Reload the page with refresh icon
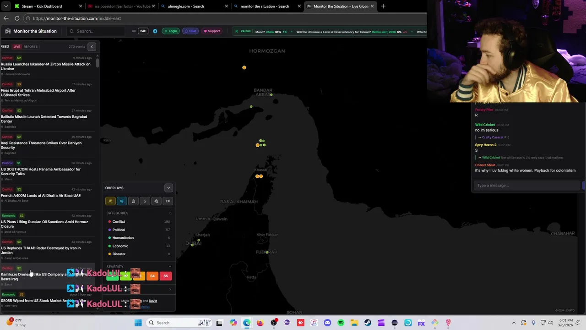 point(17,18)
